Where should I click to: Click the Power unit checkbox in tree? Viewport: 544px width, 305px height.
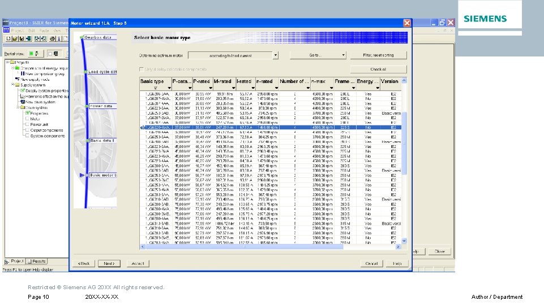[x=27, y=124]
